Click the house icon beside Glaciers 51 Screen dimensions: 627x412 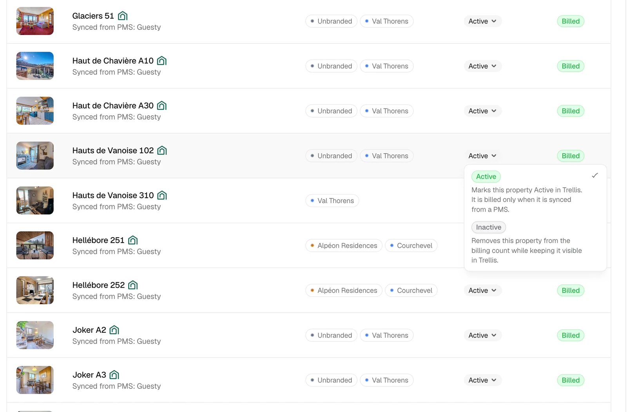123,16
